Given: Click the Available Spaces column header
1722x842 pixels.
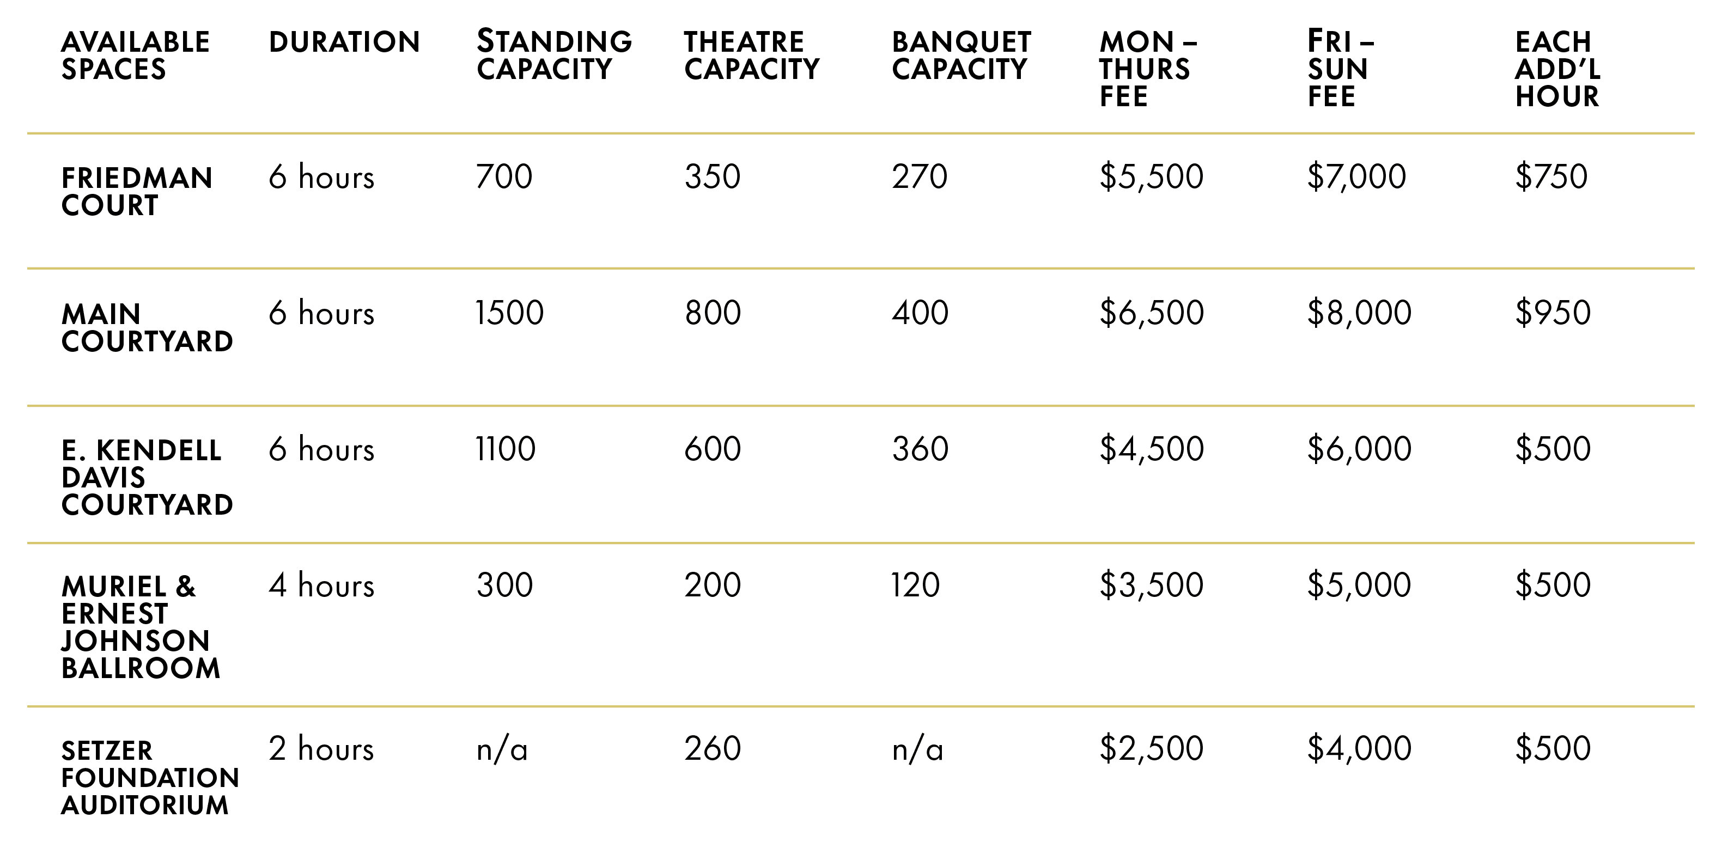Looking at the screenshot, I should (x=135, y=56).
